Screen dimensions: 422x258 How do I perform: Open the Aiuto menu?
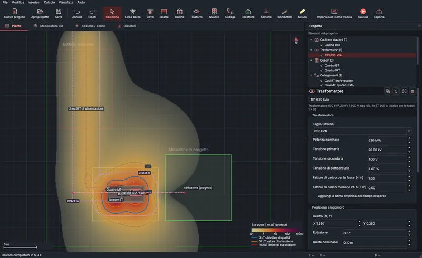[81, 2]
